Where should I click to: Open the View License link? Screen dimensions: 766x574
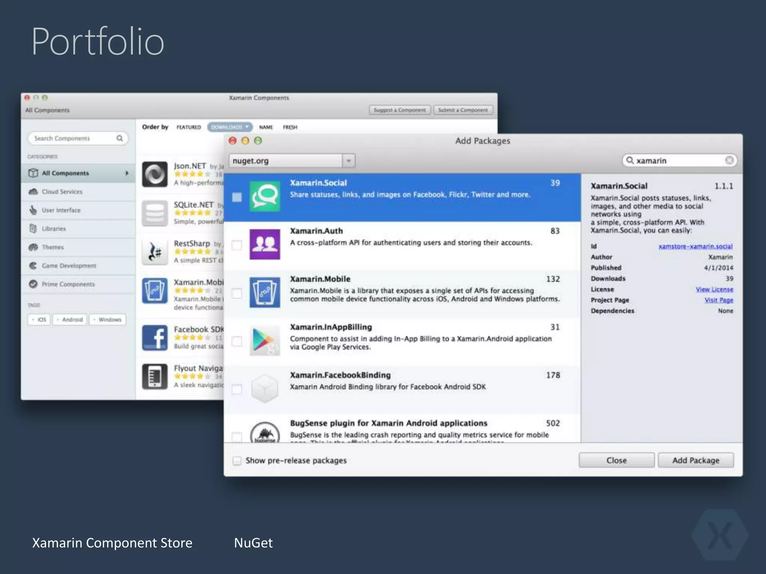click(x=714, y=289)
